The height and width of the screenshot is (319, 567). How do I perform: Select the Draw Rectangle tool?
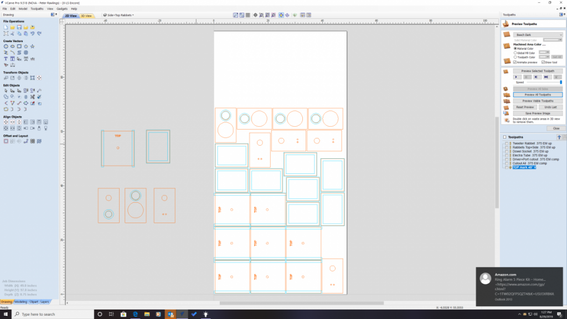coord(19,46)
